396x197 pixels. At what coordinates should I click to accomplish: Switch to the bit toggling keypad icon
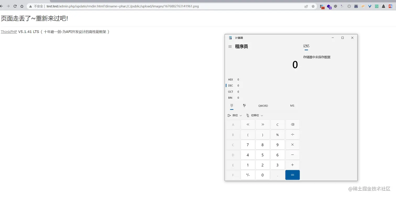[244, 105]
